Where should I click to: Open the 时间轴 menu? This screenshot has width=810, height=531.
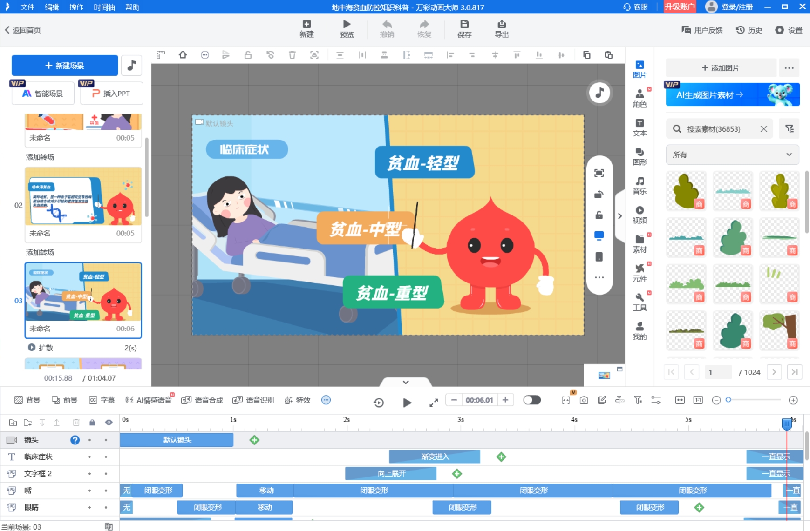104,7
